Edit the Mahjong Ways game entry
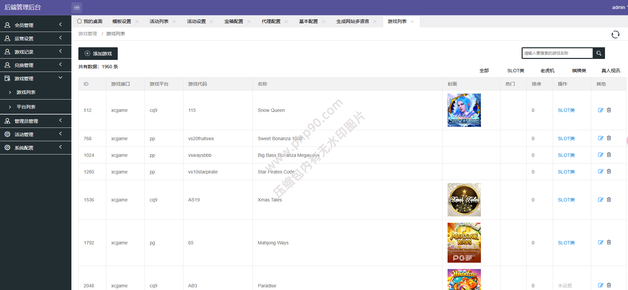This screenshot has width=628, height=290. tap(601, 242)
